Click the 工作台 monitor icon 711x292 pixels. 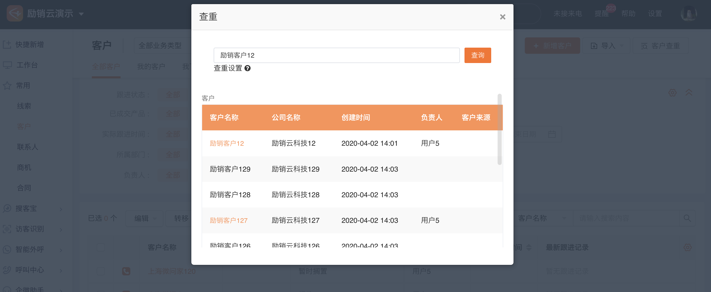pyautogui.click(x=7, y=65)
